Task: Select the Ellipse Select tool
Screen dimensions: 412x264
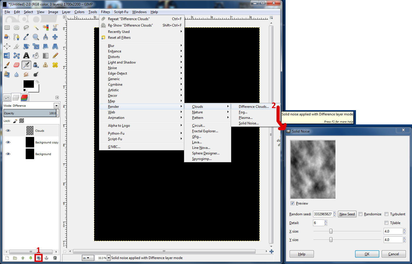Action: (17, 28)
